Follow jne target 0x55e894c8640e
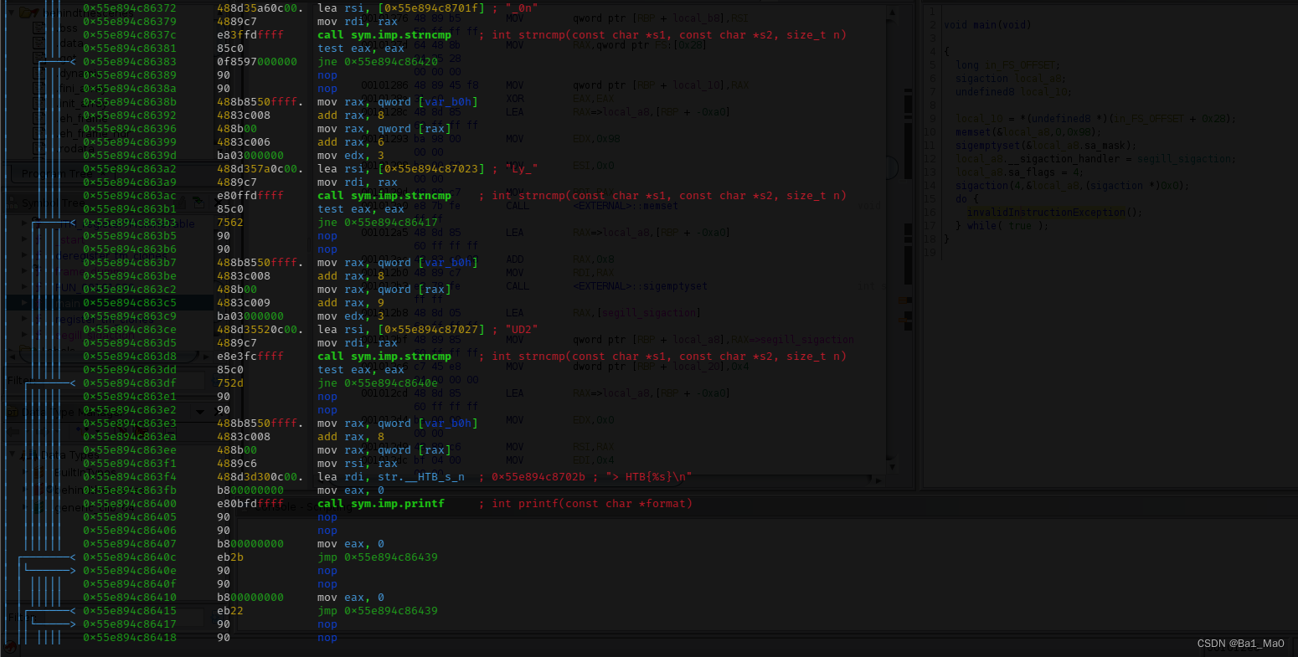This screenshot has height=657, width=1298. click(390, 383)
